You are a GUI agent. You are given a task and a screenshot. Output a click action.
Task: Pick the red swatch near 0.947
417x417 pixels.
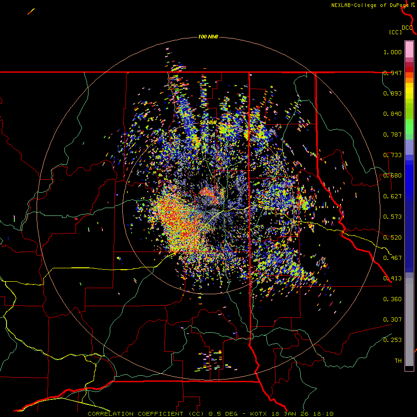pos(409,69)
